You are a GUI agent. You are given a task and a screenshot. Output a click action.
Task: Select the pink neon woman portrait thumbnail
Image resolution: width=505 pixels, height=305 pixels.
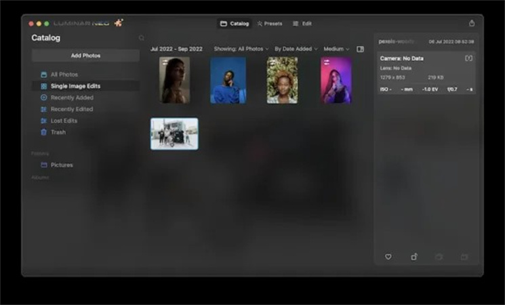click(x=336, y=80)
